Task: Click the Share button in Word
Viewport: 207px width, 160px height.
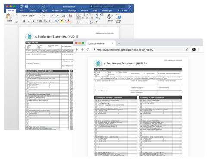Action: click(x=122, y=10)
